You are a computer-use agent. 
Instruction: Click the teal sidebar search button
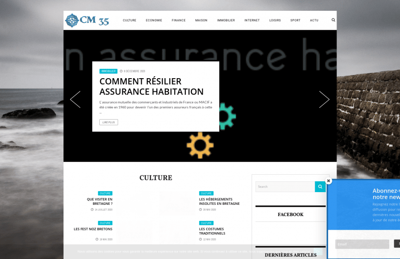click(320, 186)
